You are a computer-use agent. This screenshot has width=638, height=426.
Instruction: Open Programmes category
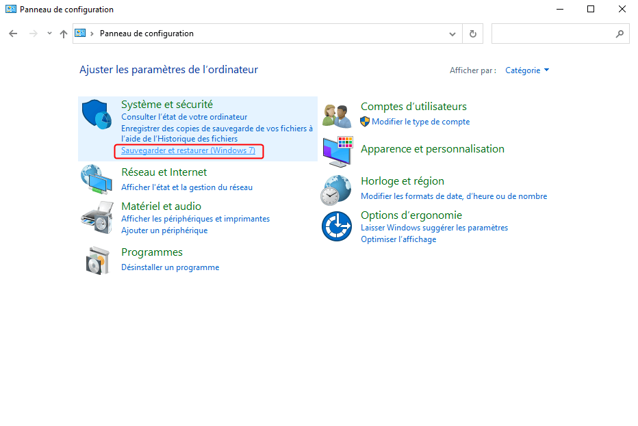coord(152,252)
